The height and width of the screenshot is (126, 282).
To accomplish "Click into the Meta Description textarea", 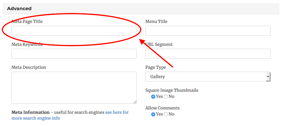I will 74,87.
